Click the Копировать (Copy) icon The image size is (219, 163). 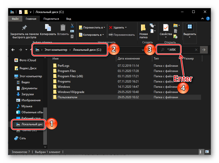tap(48, 28)
